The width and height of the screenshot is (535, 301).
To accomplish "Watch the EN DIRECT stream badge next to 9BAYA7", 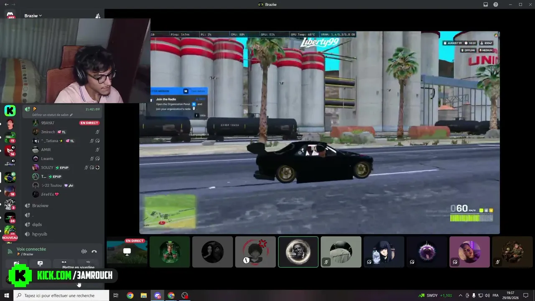I will [89, 123].
